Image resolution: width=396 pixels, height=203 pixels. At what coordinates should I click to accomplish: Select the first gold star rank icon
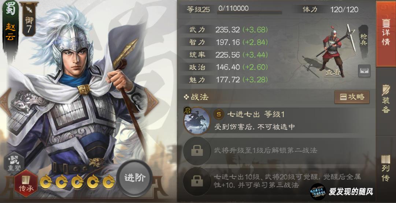tap(46, 182)
